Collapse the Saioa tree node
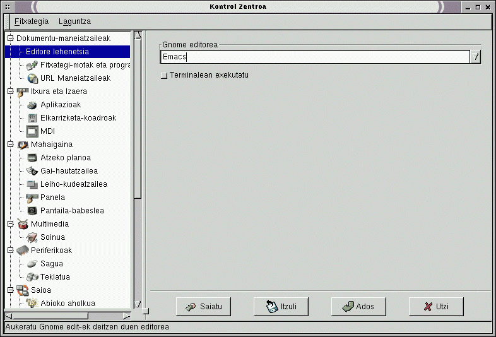The width and height of the screenshot is (496, 337). pos(11,290)
